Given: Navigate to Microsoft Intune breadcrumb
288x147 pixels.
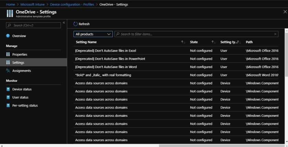Looking at the screenshot, I should [32, 4].
